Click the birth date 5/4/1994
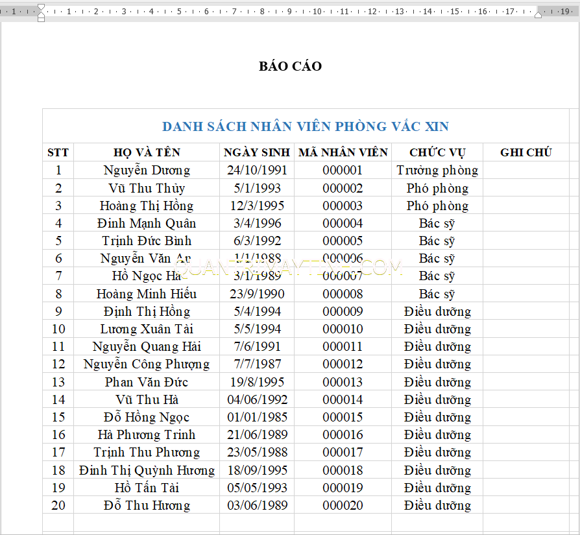The width and height of the screenshot is (580, 535). [x=257, y=311]
